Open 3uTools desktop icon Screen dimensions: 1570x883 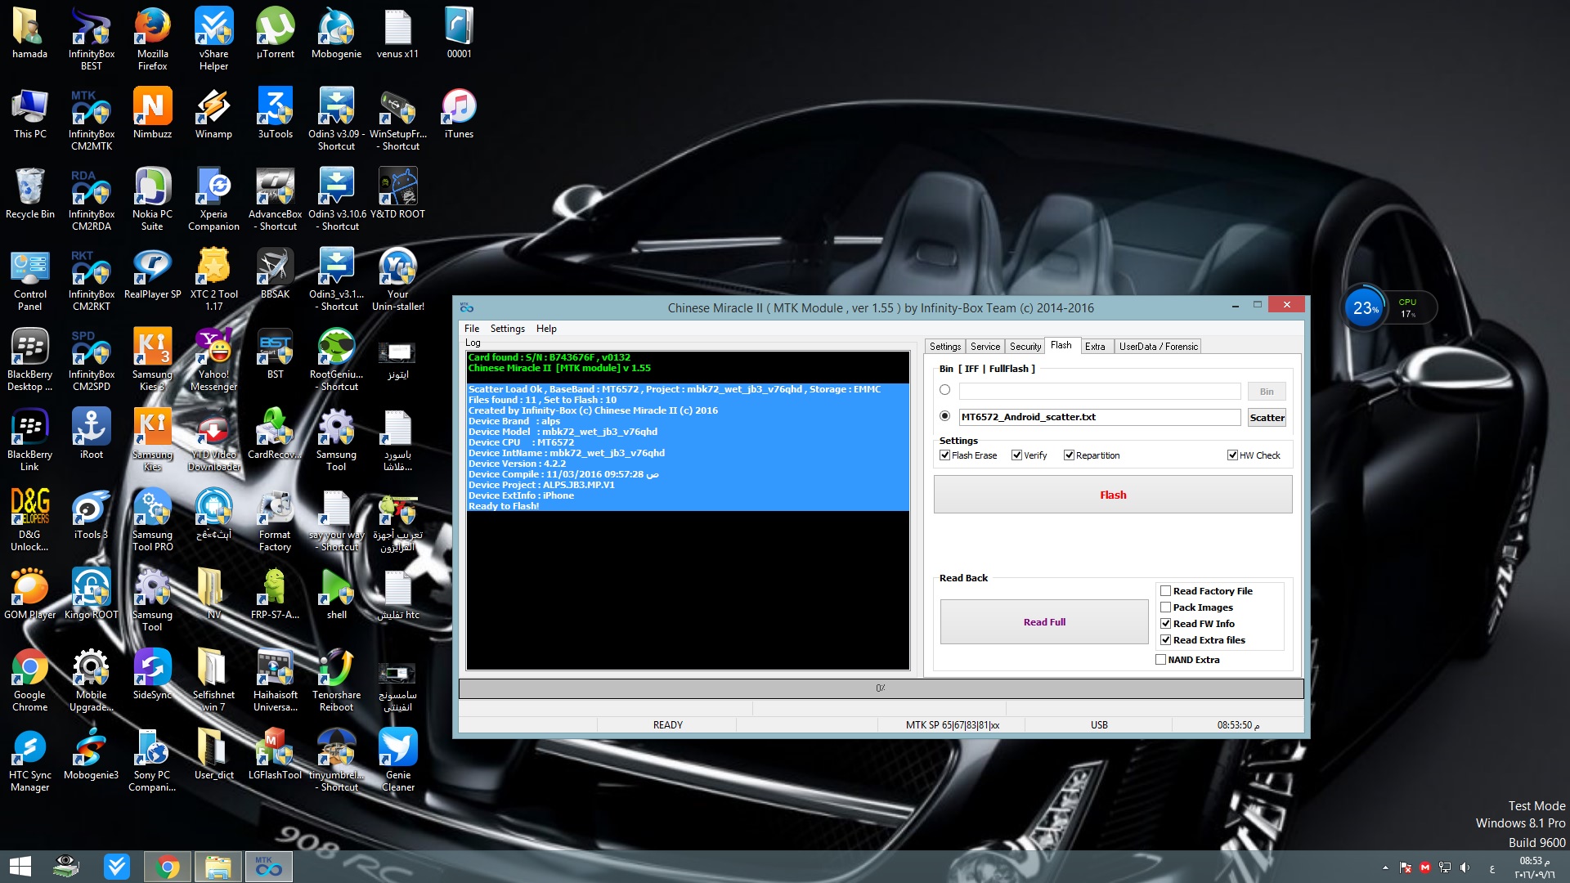275,113
